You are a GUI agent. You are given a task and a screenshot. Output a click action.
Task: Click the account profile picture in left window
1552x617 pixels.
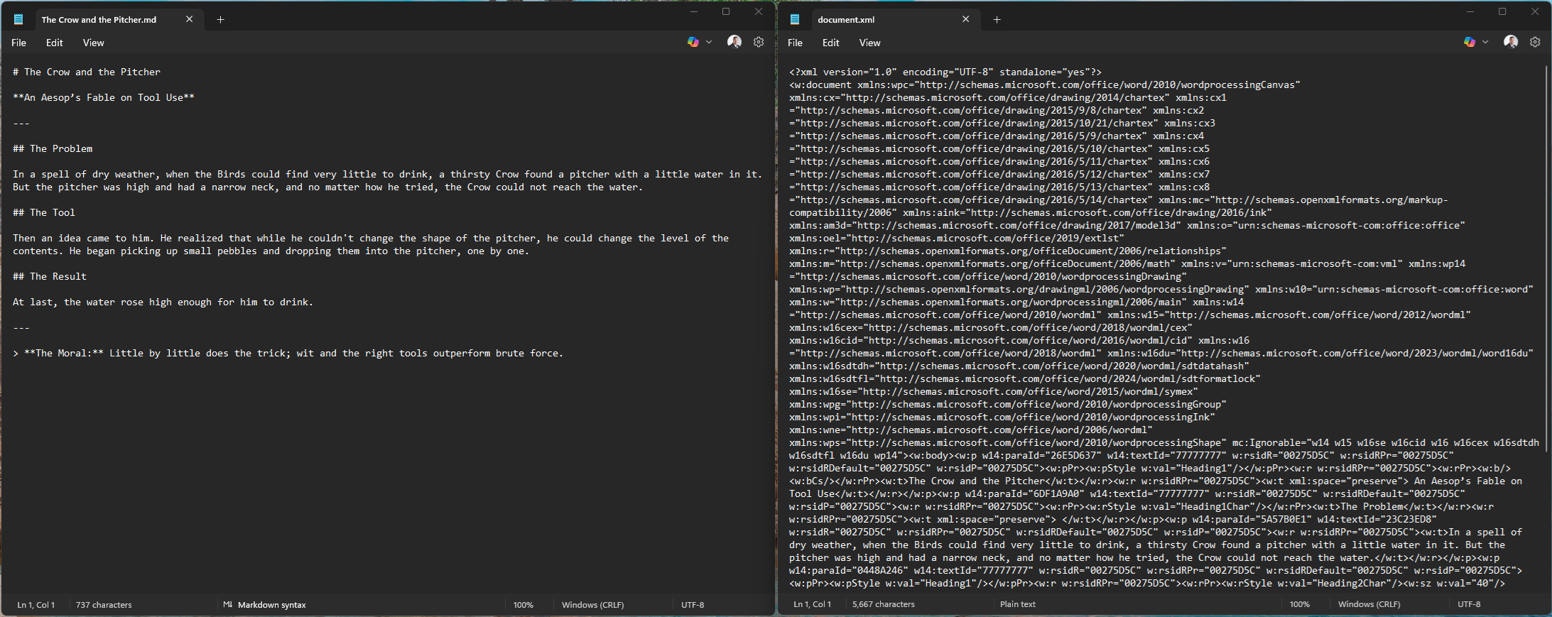click(734, 43)
